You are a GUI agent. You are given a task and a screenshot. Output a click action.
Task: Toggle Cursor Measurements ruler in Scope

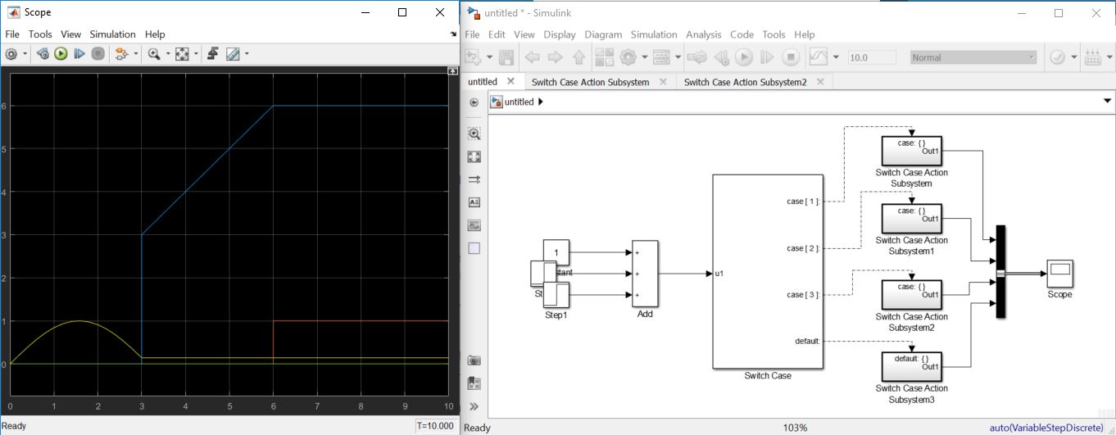233,54
